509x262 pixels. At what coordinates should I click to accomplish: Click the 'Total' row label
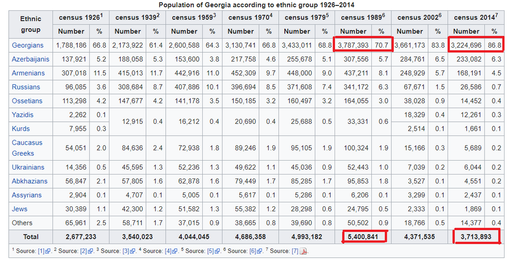click(31, 237)
